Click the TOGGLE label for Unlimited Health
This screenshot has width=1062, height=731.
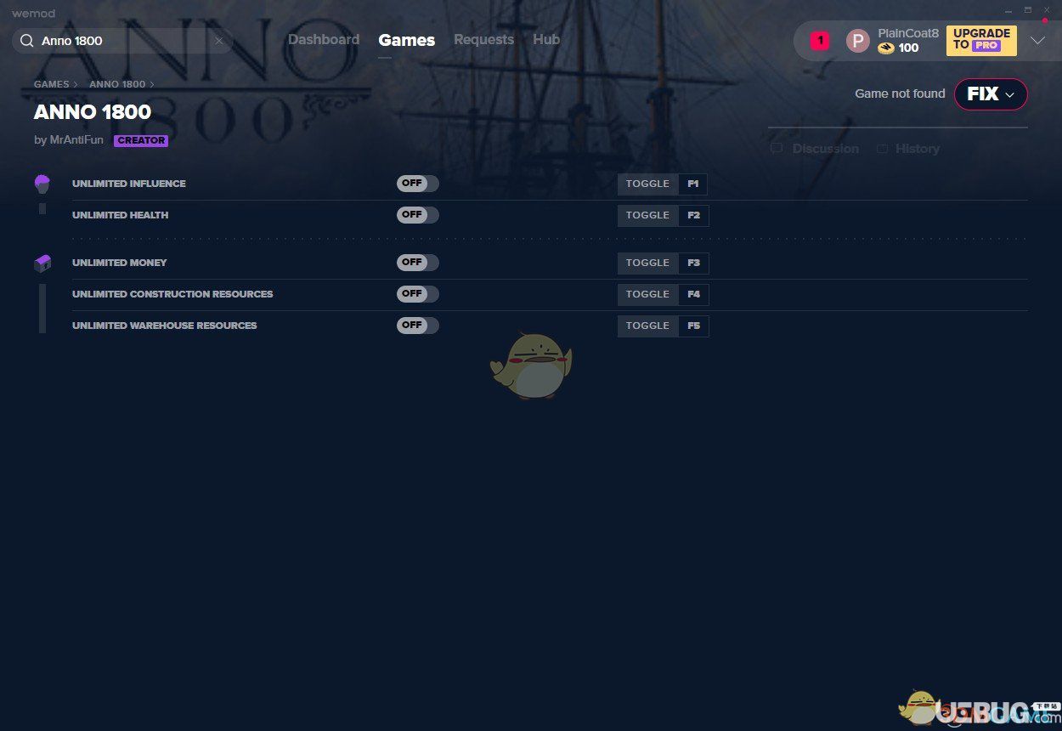coord(648,216)
